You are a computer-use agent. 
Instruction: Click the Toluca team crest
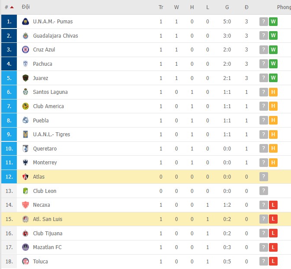point(26,261)
